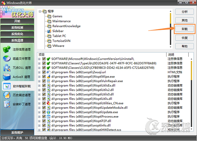This screenshot has width=197, height=141.
Task: Click the item list scroll up arrow
Action: pos(191,59)
